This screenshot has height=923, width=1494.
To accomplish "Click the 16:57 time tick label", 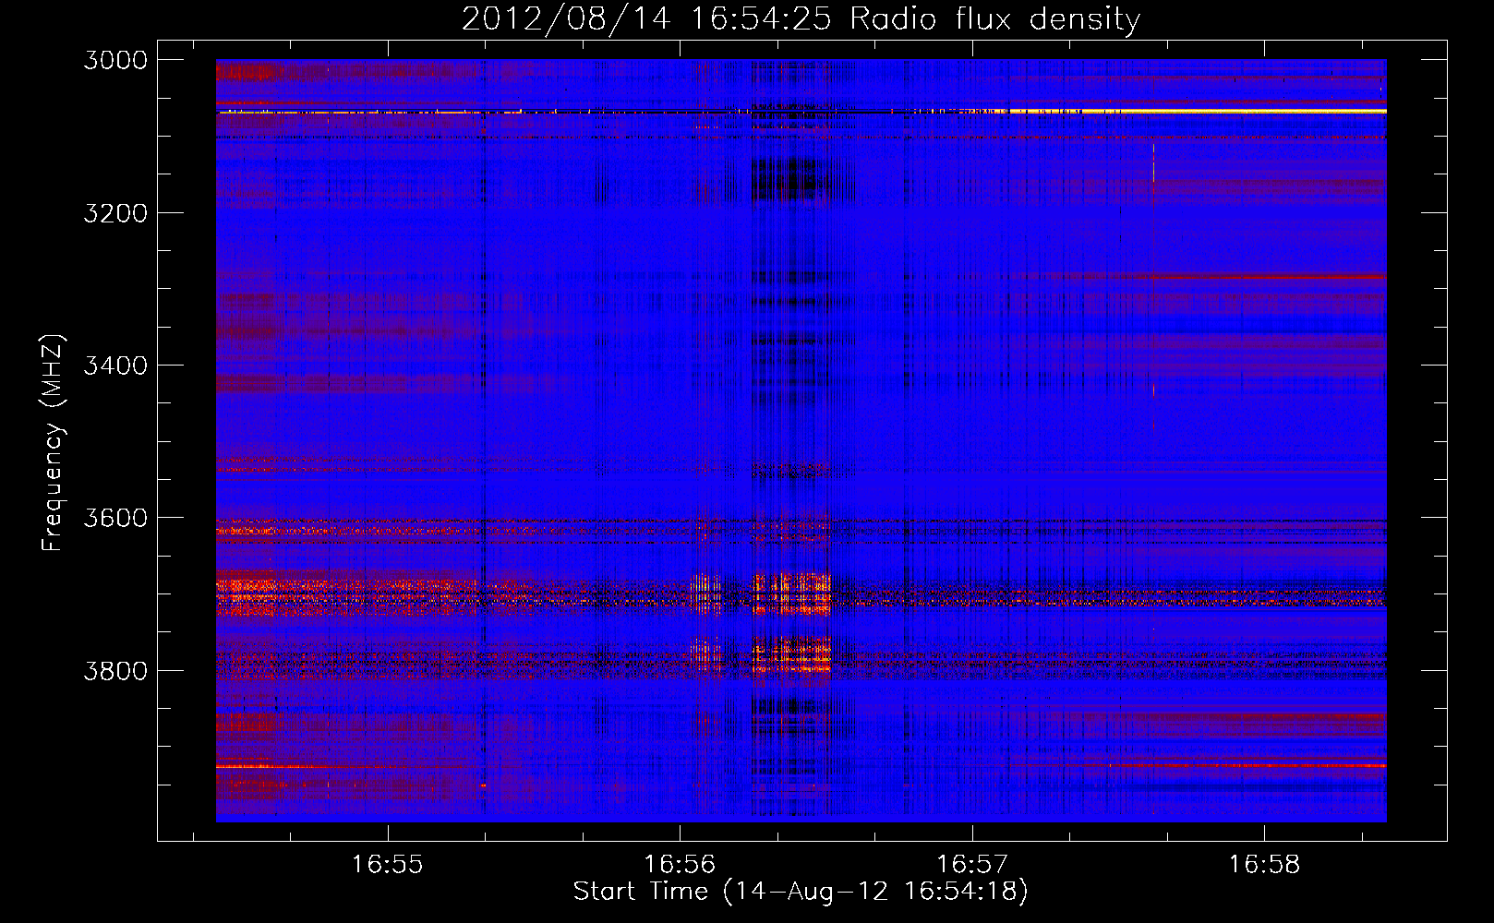I will coord(972,865).
